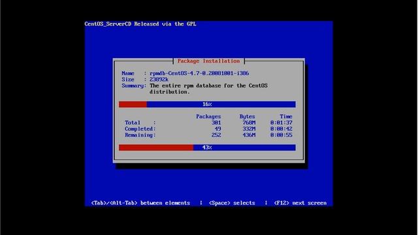Click the Packages column header
The image size is (418, 235).
[x=208, y=116]
